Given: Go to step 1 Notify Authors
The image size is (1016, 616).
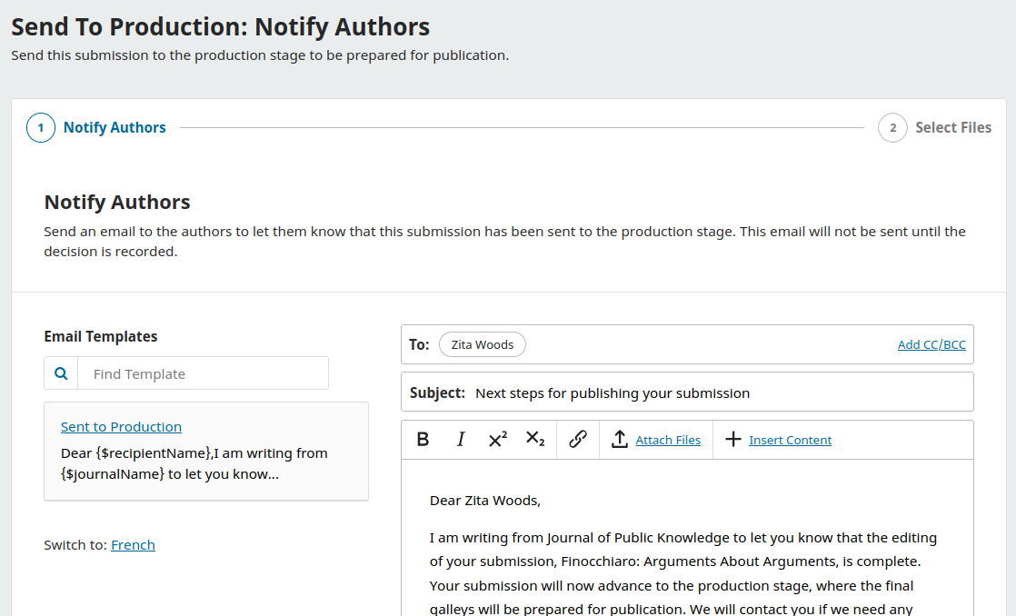Looking at the screenshot, I should pos(96,127).
